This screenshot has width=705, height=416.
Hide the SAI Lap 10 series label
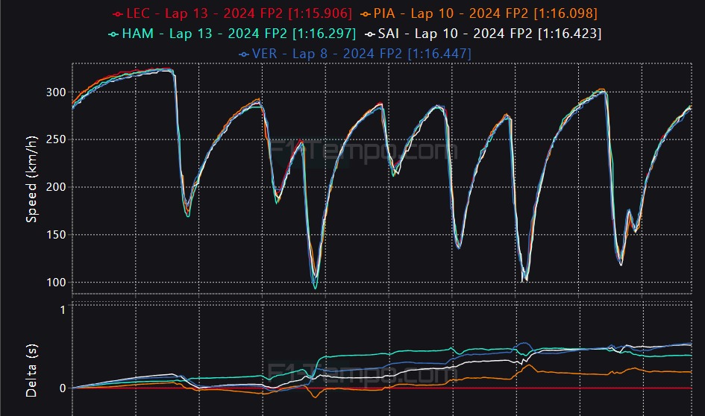pyautogui.click(x=490, y=34)
